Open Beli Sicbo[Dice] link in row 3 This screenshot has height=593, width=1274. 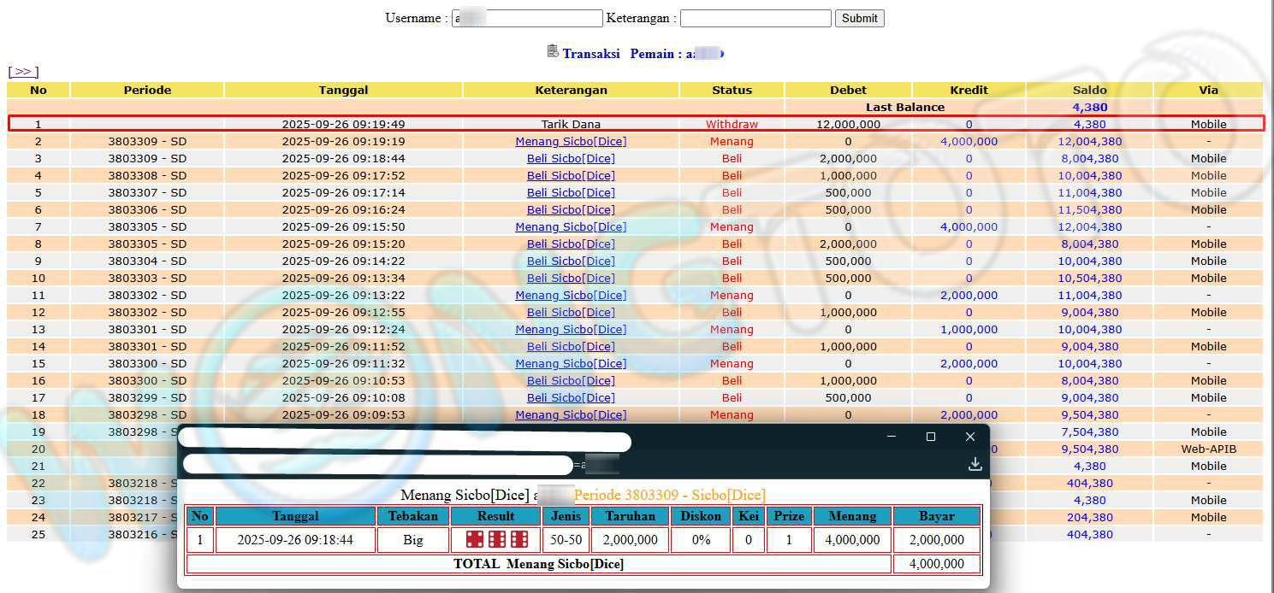coord(571,159)
